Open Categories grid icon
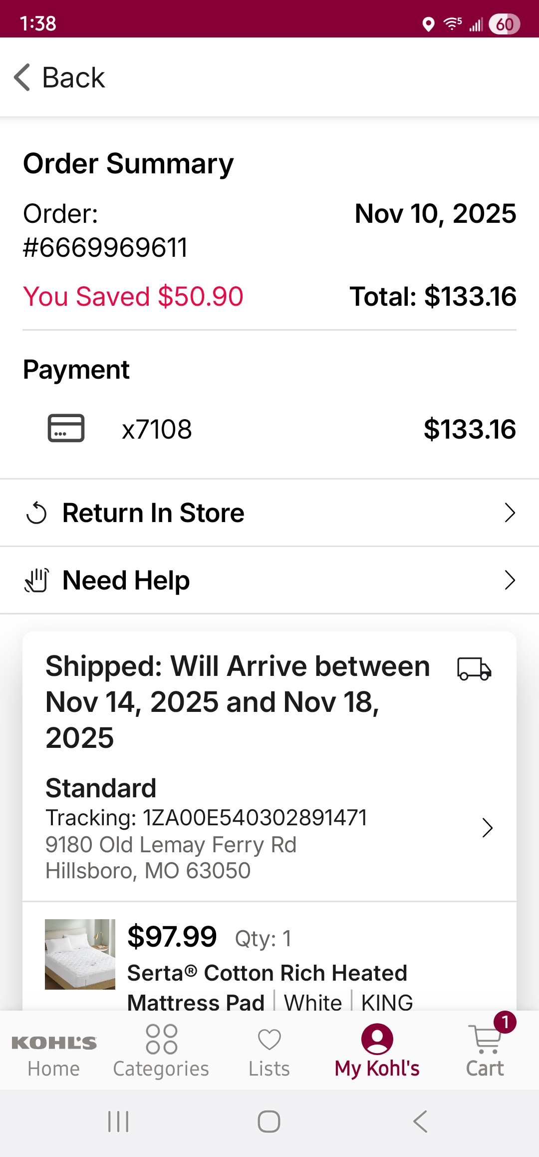The height and width of the screenshot is (1157, 539). 161,1039
